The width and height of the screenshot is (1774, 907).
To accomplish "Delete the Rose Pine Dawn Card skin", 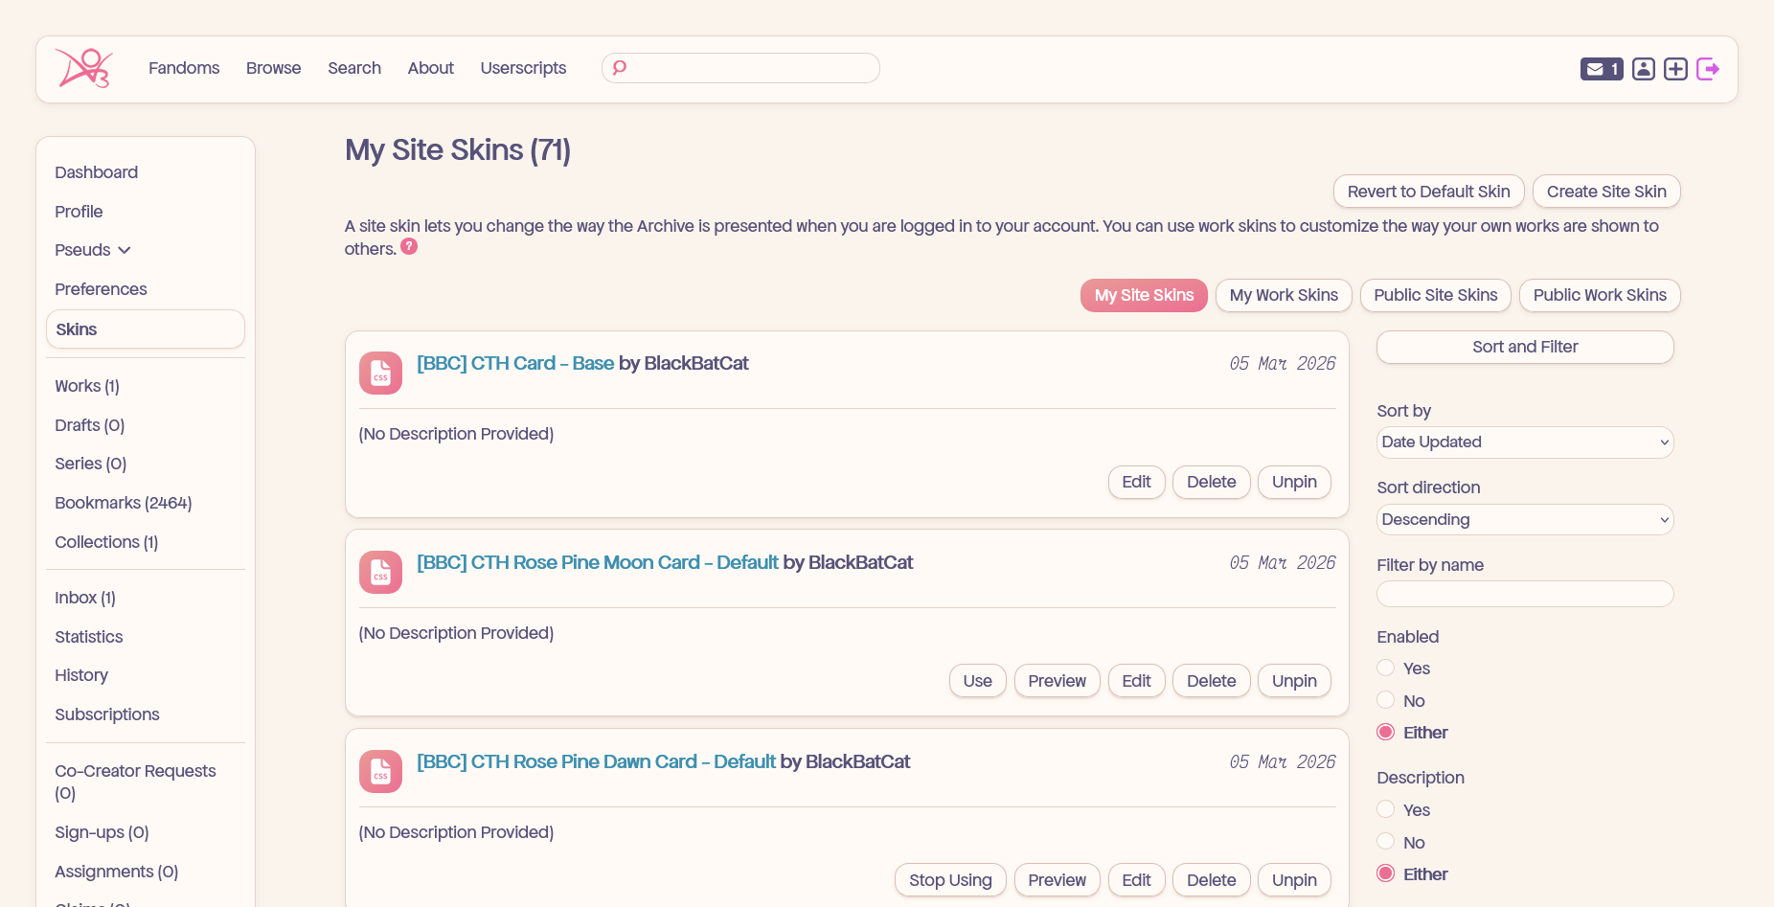I will pyautogui.click(x=1211, y=880).
